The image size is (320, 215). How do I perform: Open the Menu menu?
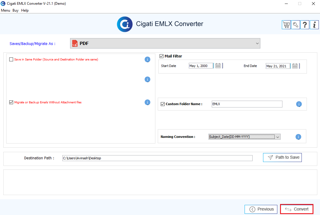coord(5,10)
